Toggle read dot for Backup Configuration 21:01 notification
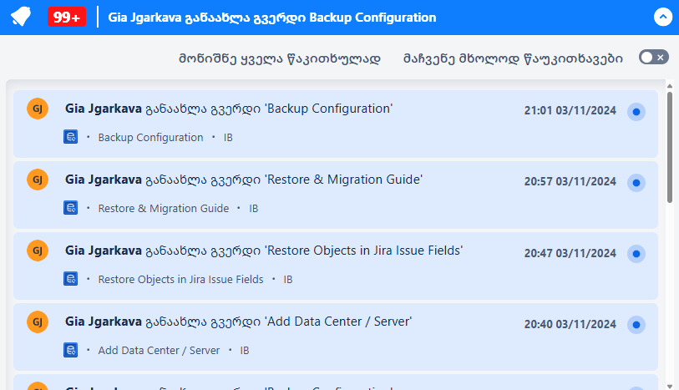This screenshot has width=679, height=390. click(x=636, y=112)
